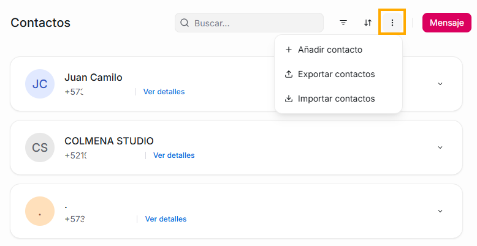Open Ver detalles for COLMENA STUDIO
Image resolution: width=477 pixels, height=246 pixels.
(x=174, y=155)
